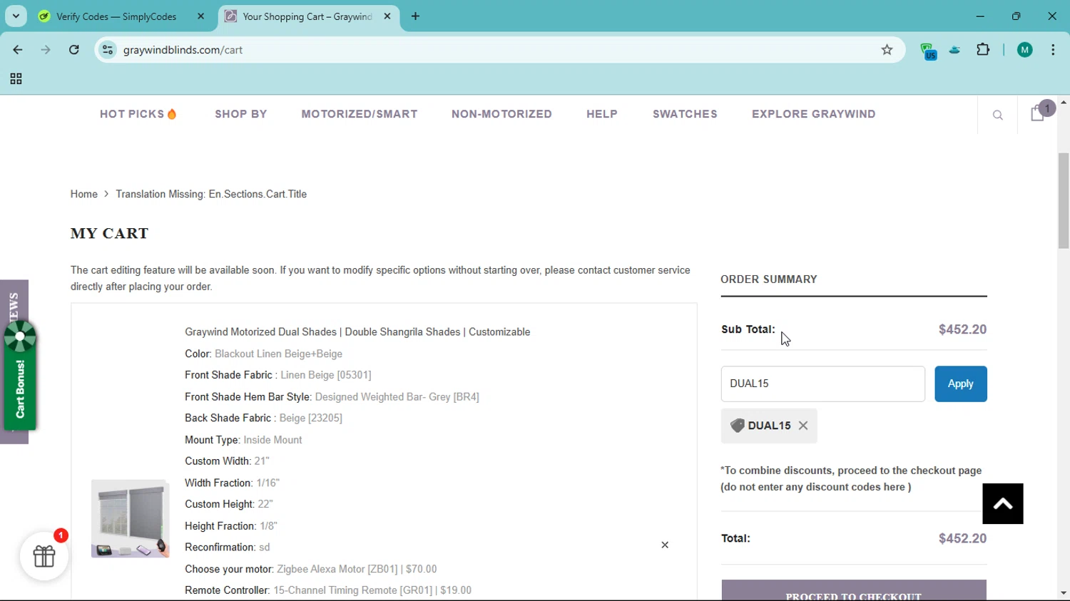Select the Your Shopping Cart Graywind tab
This screenshot has width=1070, height=601.
click(x=307, y=16)
